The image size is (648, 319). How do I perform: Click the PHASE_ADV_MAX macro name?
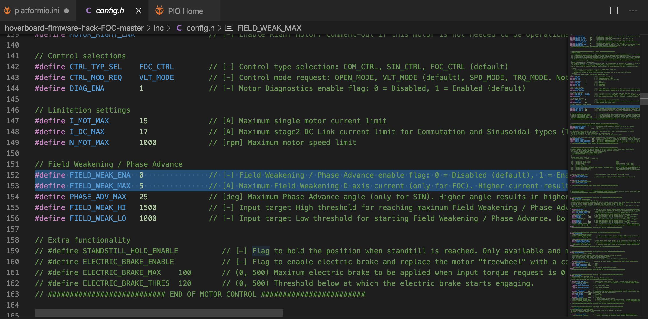point(98,197)
